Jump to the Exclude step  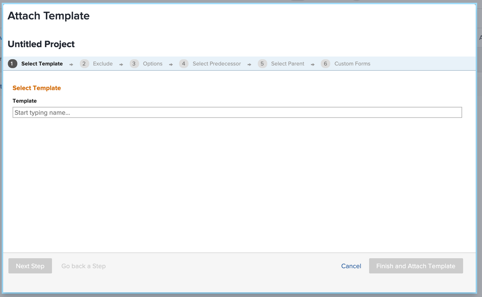(x=103, y=64)
